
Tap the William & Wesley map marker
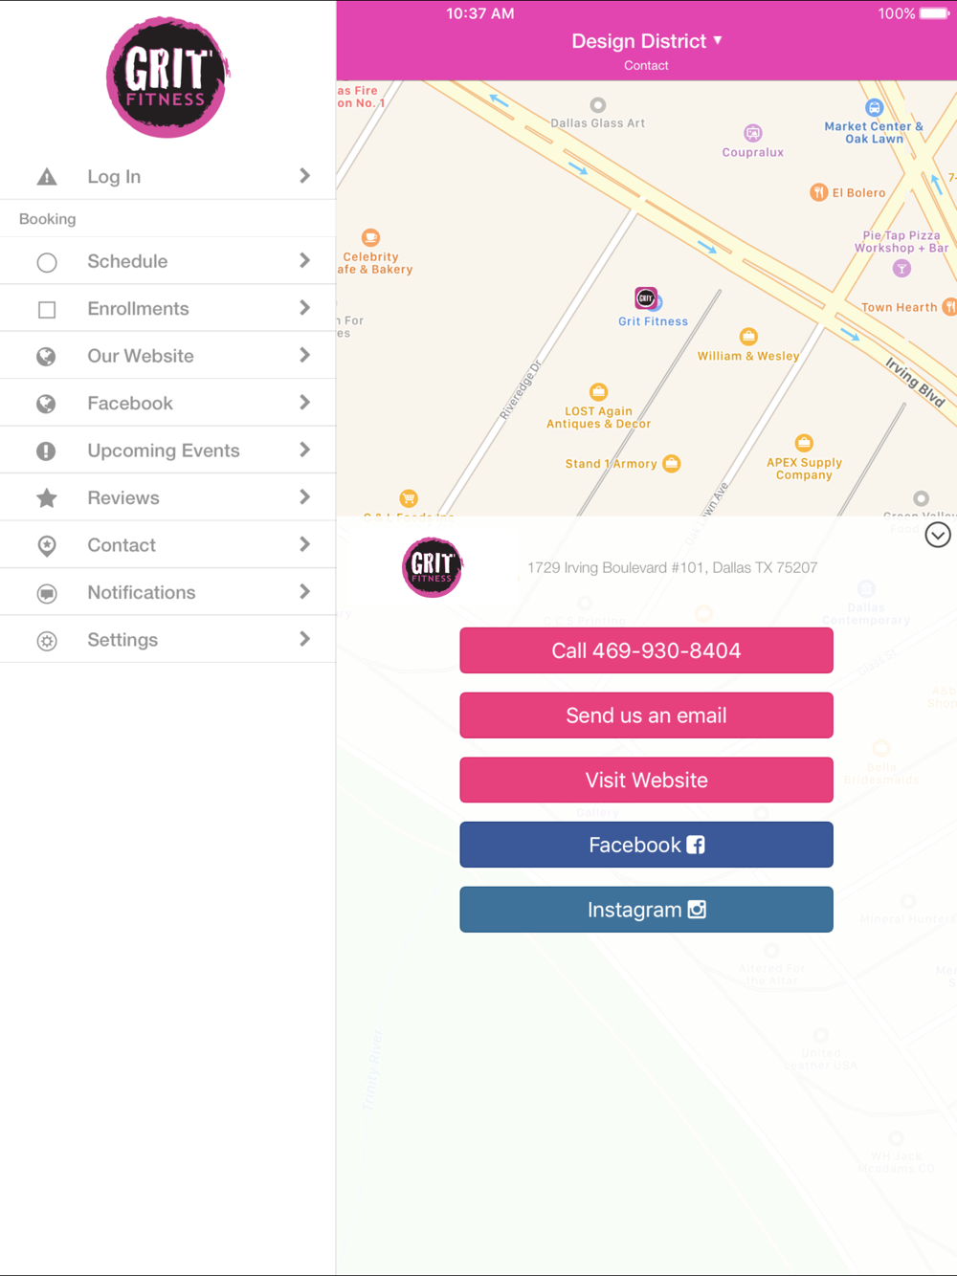coord(748,337)
